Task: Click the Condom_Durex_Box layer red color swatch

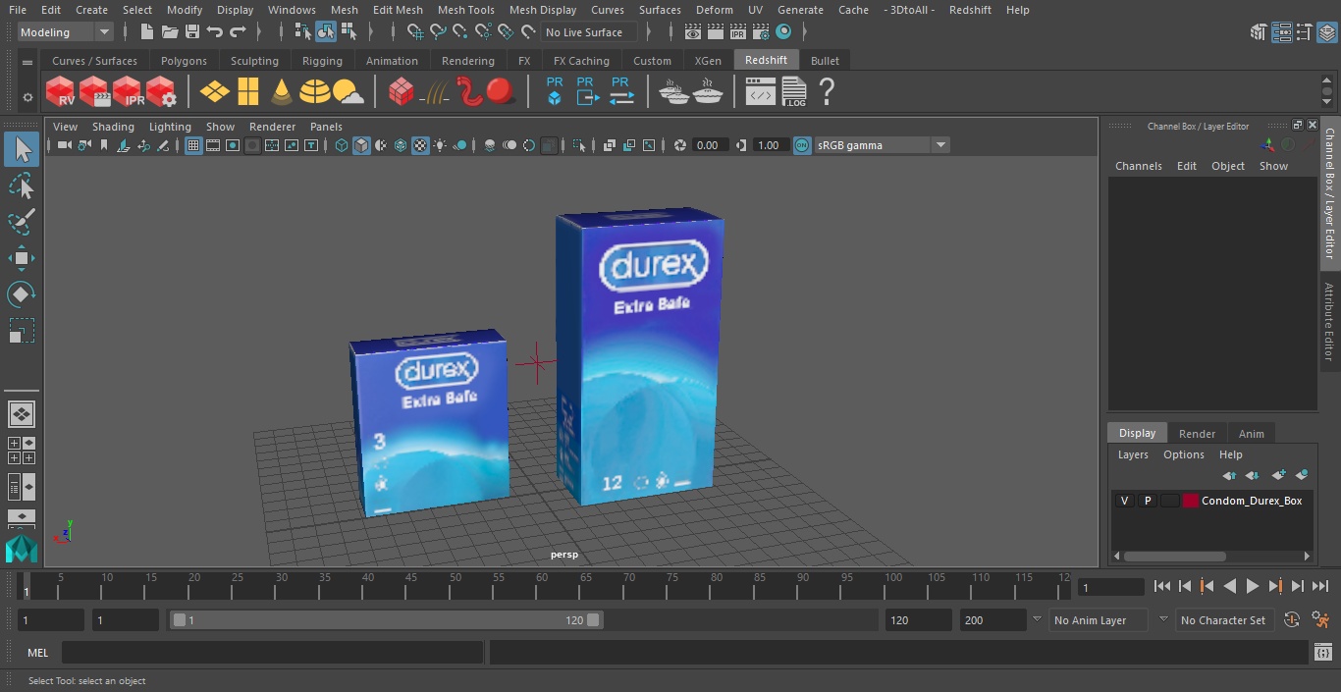Action: point(1191,501)
